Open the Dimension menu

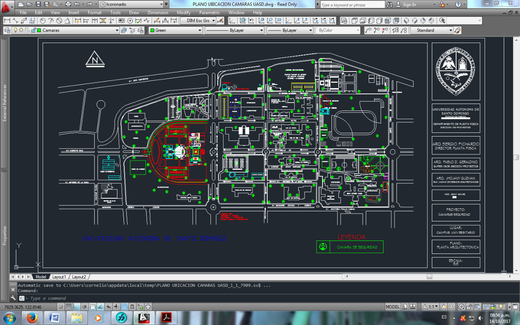[x=158, y=13]
